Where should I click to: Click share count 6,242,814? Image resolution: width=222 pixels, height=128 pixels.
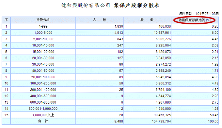(163, 77)
